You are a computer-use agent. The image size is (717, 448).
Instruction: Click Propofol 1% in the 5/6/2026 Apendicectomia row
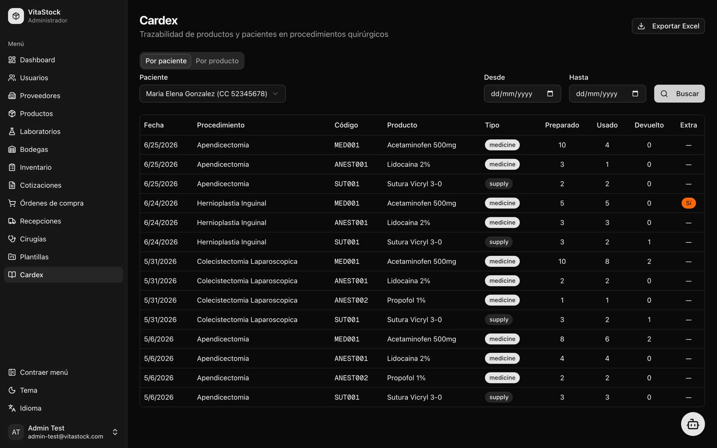point(406,378)
